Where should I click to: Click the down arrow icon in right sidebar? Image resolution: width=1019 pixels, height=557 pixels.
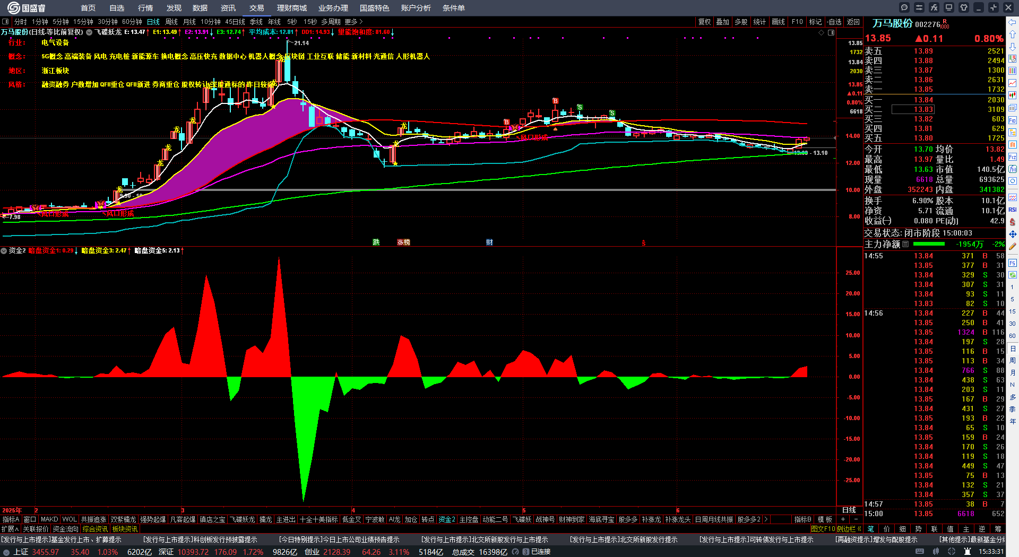(1013, 47)
